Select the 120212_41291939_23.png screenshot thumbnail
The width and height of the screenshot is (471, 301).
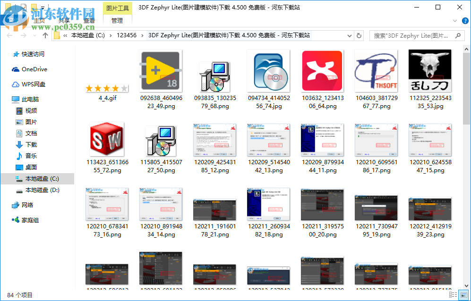click(430, 209)
